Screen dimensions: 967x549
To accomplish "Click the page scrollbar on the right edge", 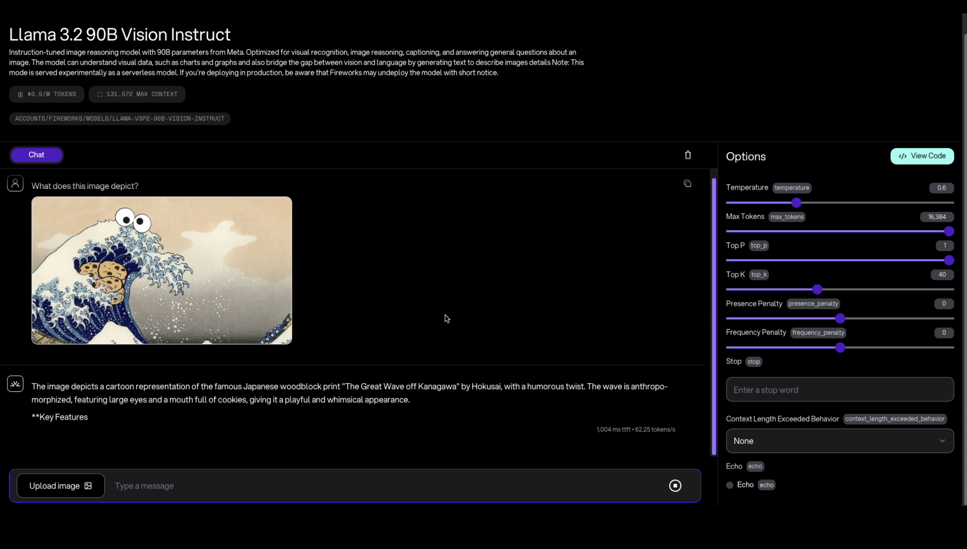I will coord(965,270).
